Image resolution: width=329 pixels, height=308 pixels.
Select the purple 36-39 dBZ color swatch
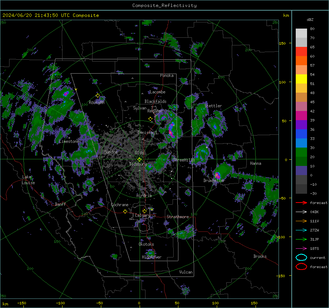click(x=301, y=125)
